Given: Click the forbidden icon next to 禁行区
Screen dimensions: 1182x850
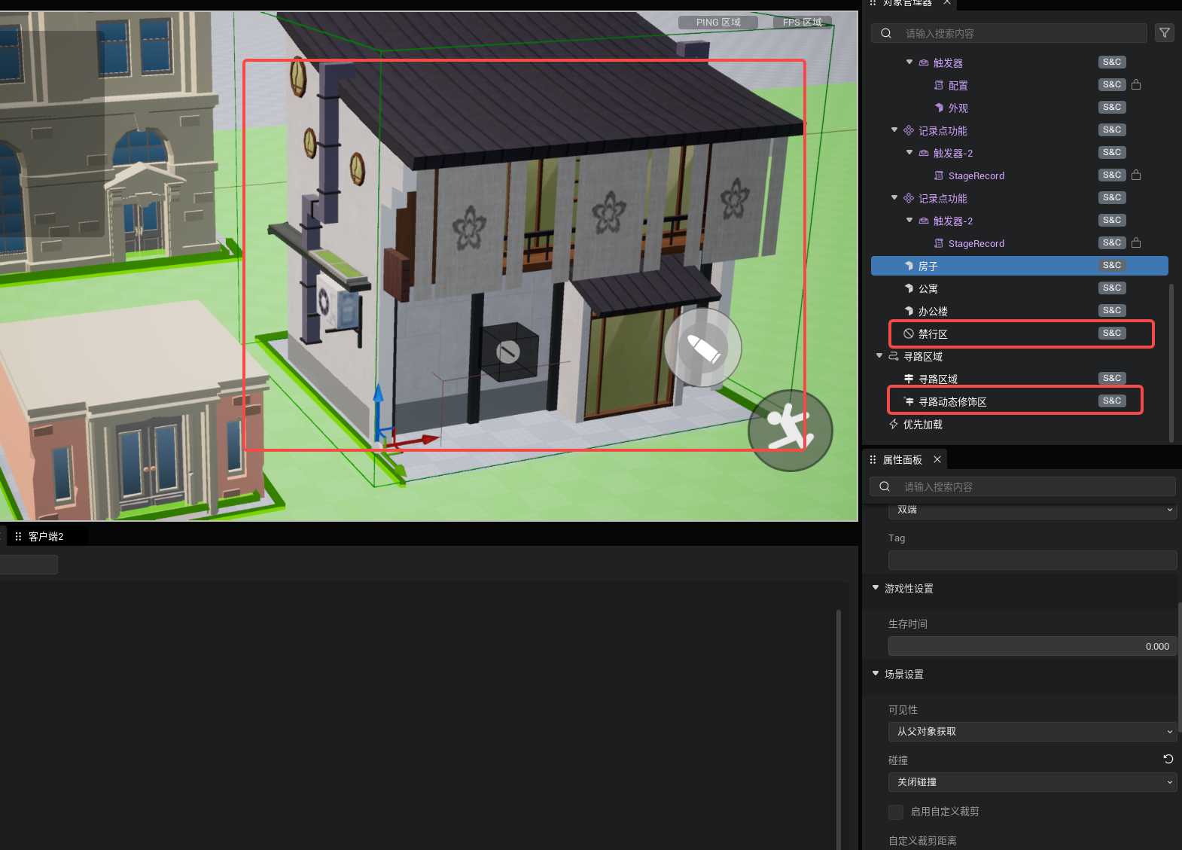Looking at the screenshot, I should pyautogui.click(x=909, y=334).
